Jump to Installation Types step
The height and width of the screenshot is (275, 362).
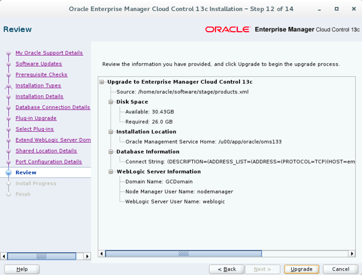pos(38,85)
